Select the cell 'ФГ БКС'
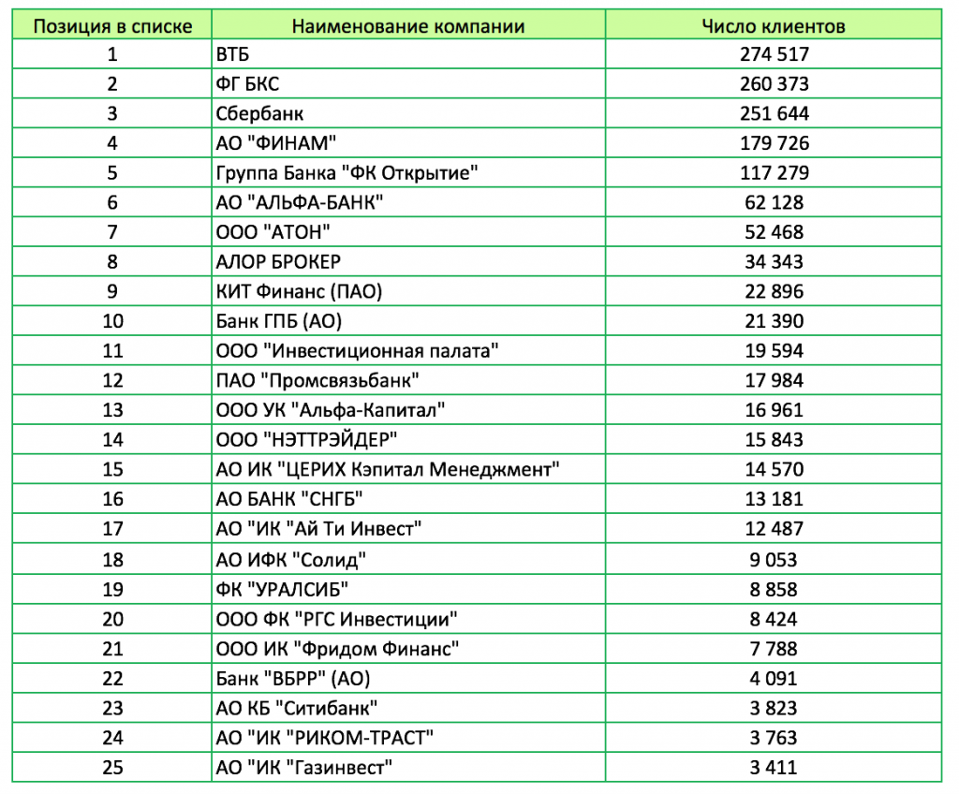Image resolution: width=959 pixels, height=794 pixels. point(408,84)
